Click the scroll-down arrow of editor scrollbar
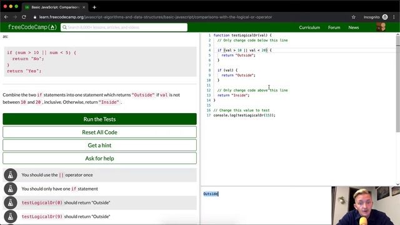The image size is (400, 225). coord(397,184)
